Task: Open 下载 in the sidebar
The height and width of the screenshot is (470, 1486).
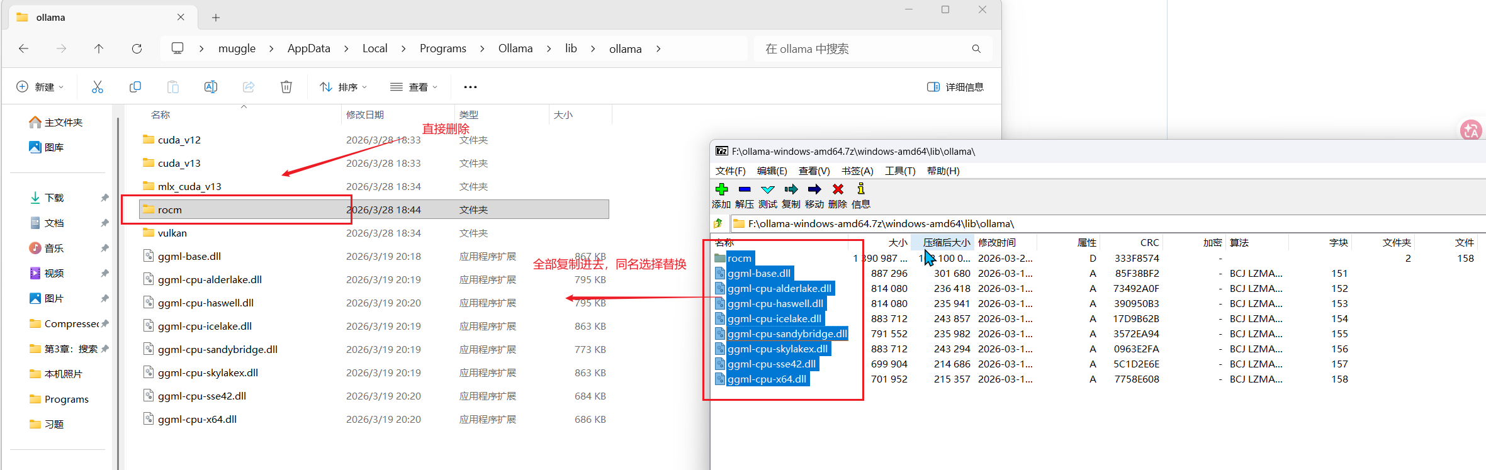Action: [x=47, y=198]
